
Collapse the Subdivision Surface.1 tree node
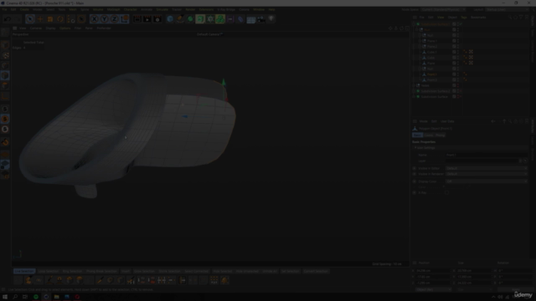(x=414, y=24)
